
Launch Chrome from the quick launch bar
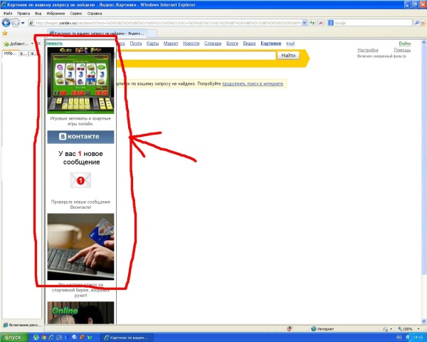pos(43,338)
